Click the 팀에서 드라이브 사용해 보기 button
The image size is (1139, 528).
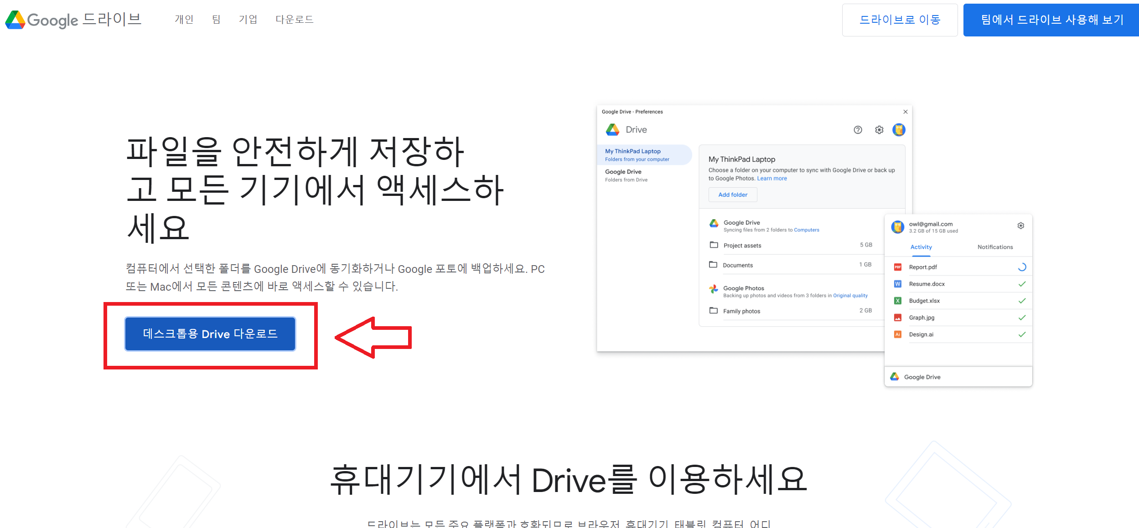coord(1051,20)
